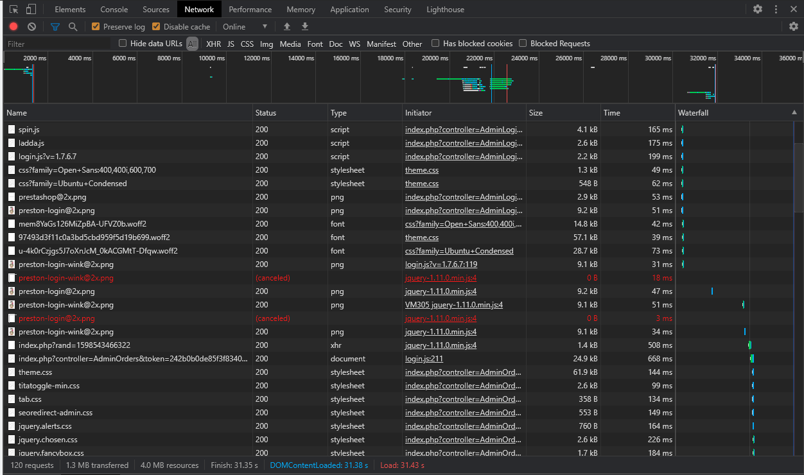The height and width of the screenshot is (475, 804).
Task: Toggle the filter funnel icon
Action: click(x=55, y=27)
